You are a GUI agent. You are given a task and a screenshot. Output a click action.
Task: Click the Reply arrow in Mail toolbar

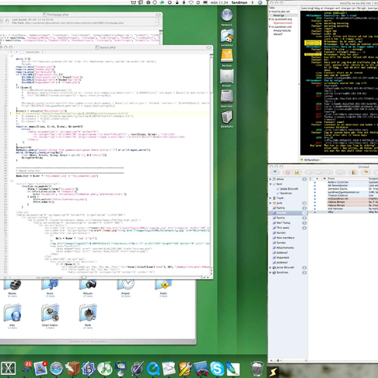point(309,173)
